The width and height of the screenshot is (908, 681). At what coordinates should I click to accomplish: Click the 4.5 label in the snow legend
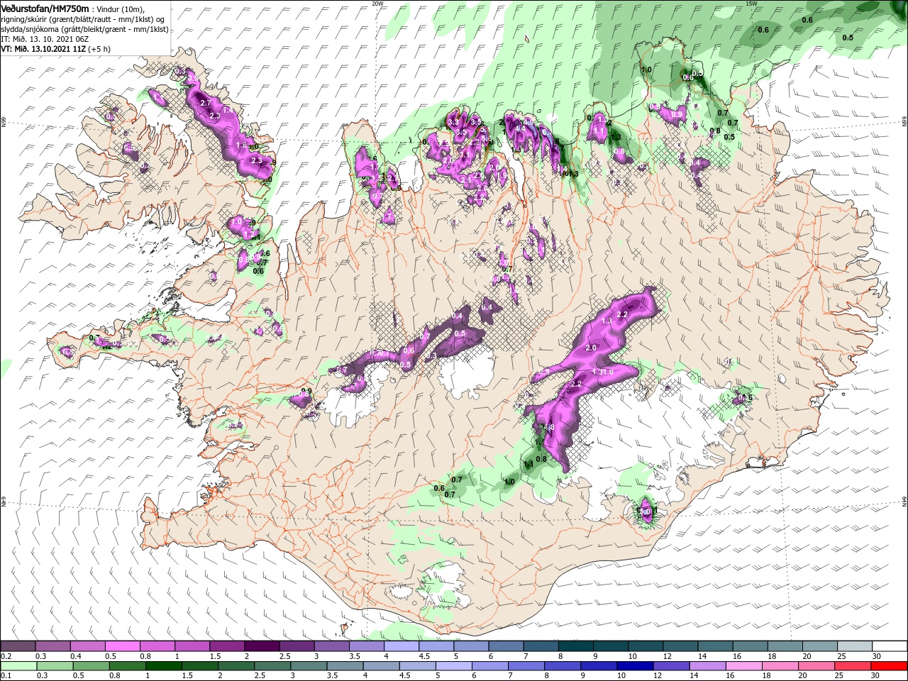click(423, 656)
